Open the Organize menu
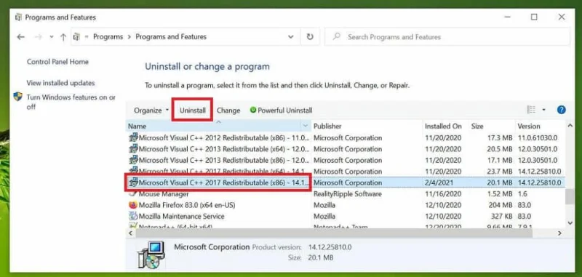Viewport: 582px width, 277px height. pyautogui.click(x=151, y=110)
